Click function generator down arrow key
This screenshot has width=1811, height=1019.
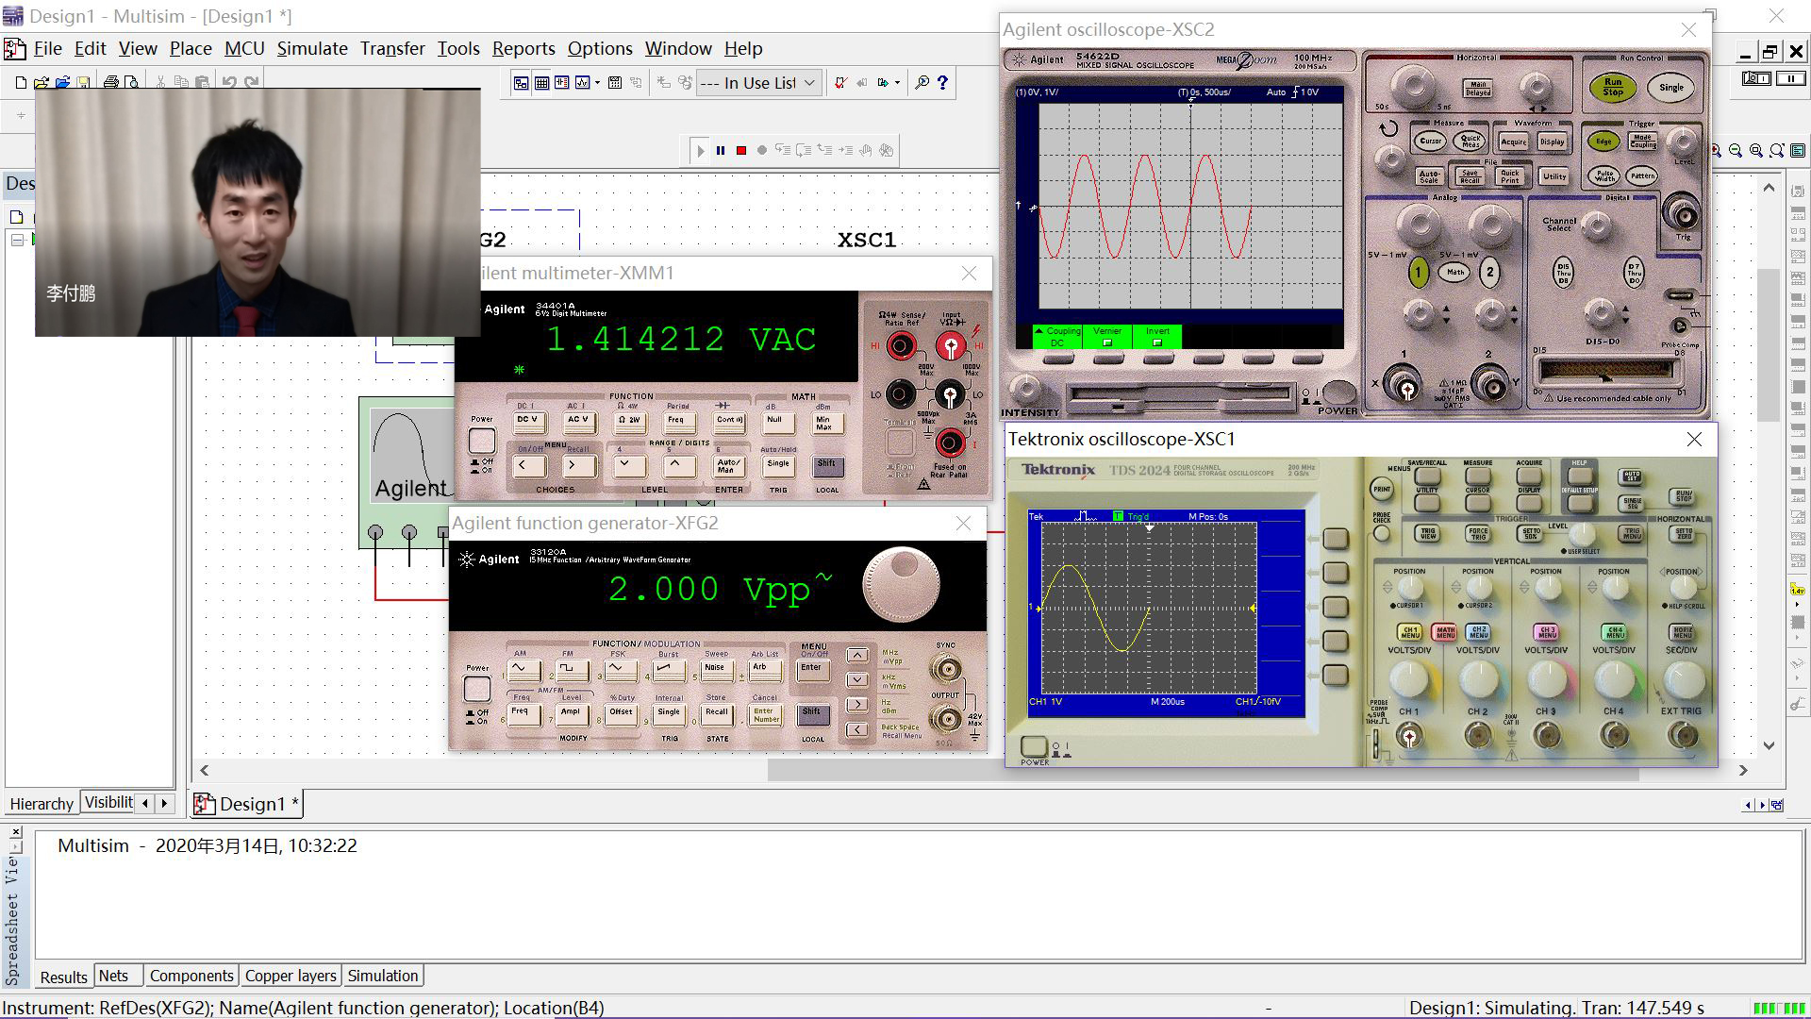[x=856, y=679]
